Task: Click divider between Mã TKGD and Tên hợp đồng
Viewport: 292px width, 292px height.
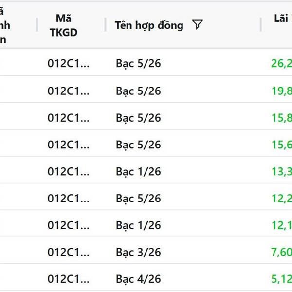Action: tap(105, 25)
